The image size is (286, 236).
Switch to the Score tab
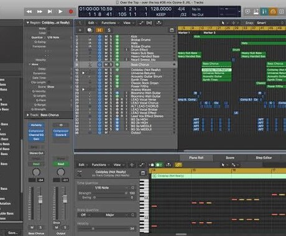[230, 158]
